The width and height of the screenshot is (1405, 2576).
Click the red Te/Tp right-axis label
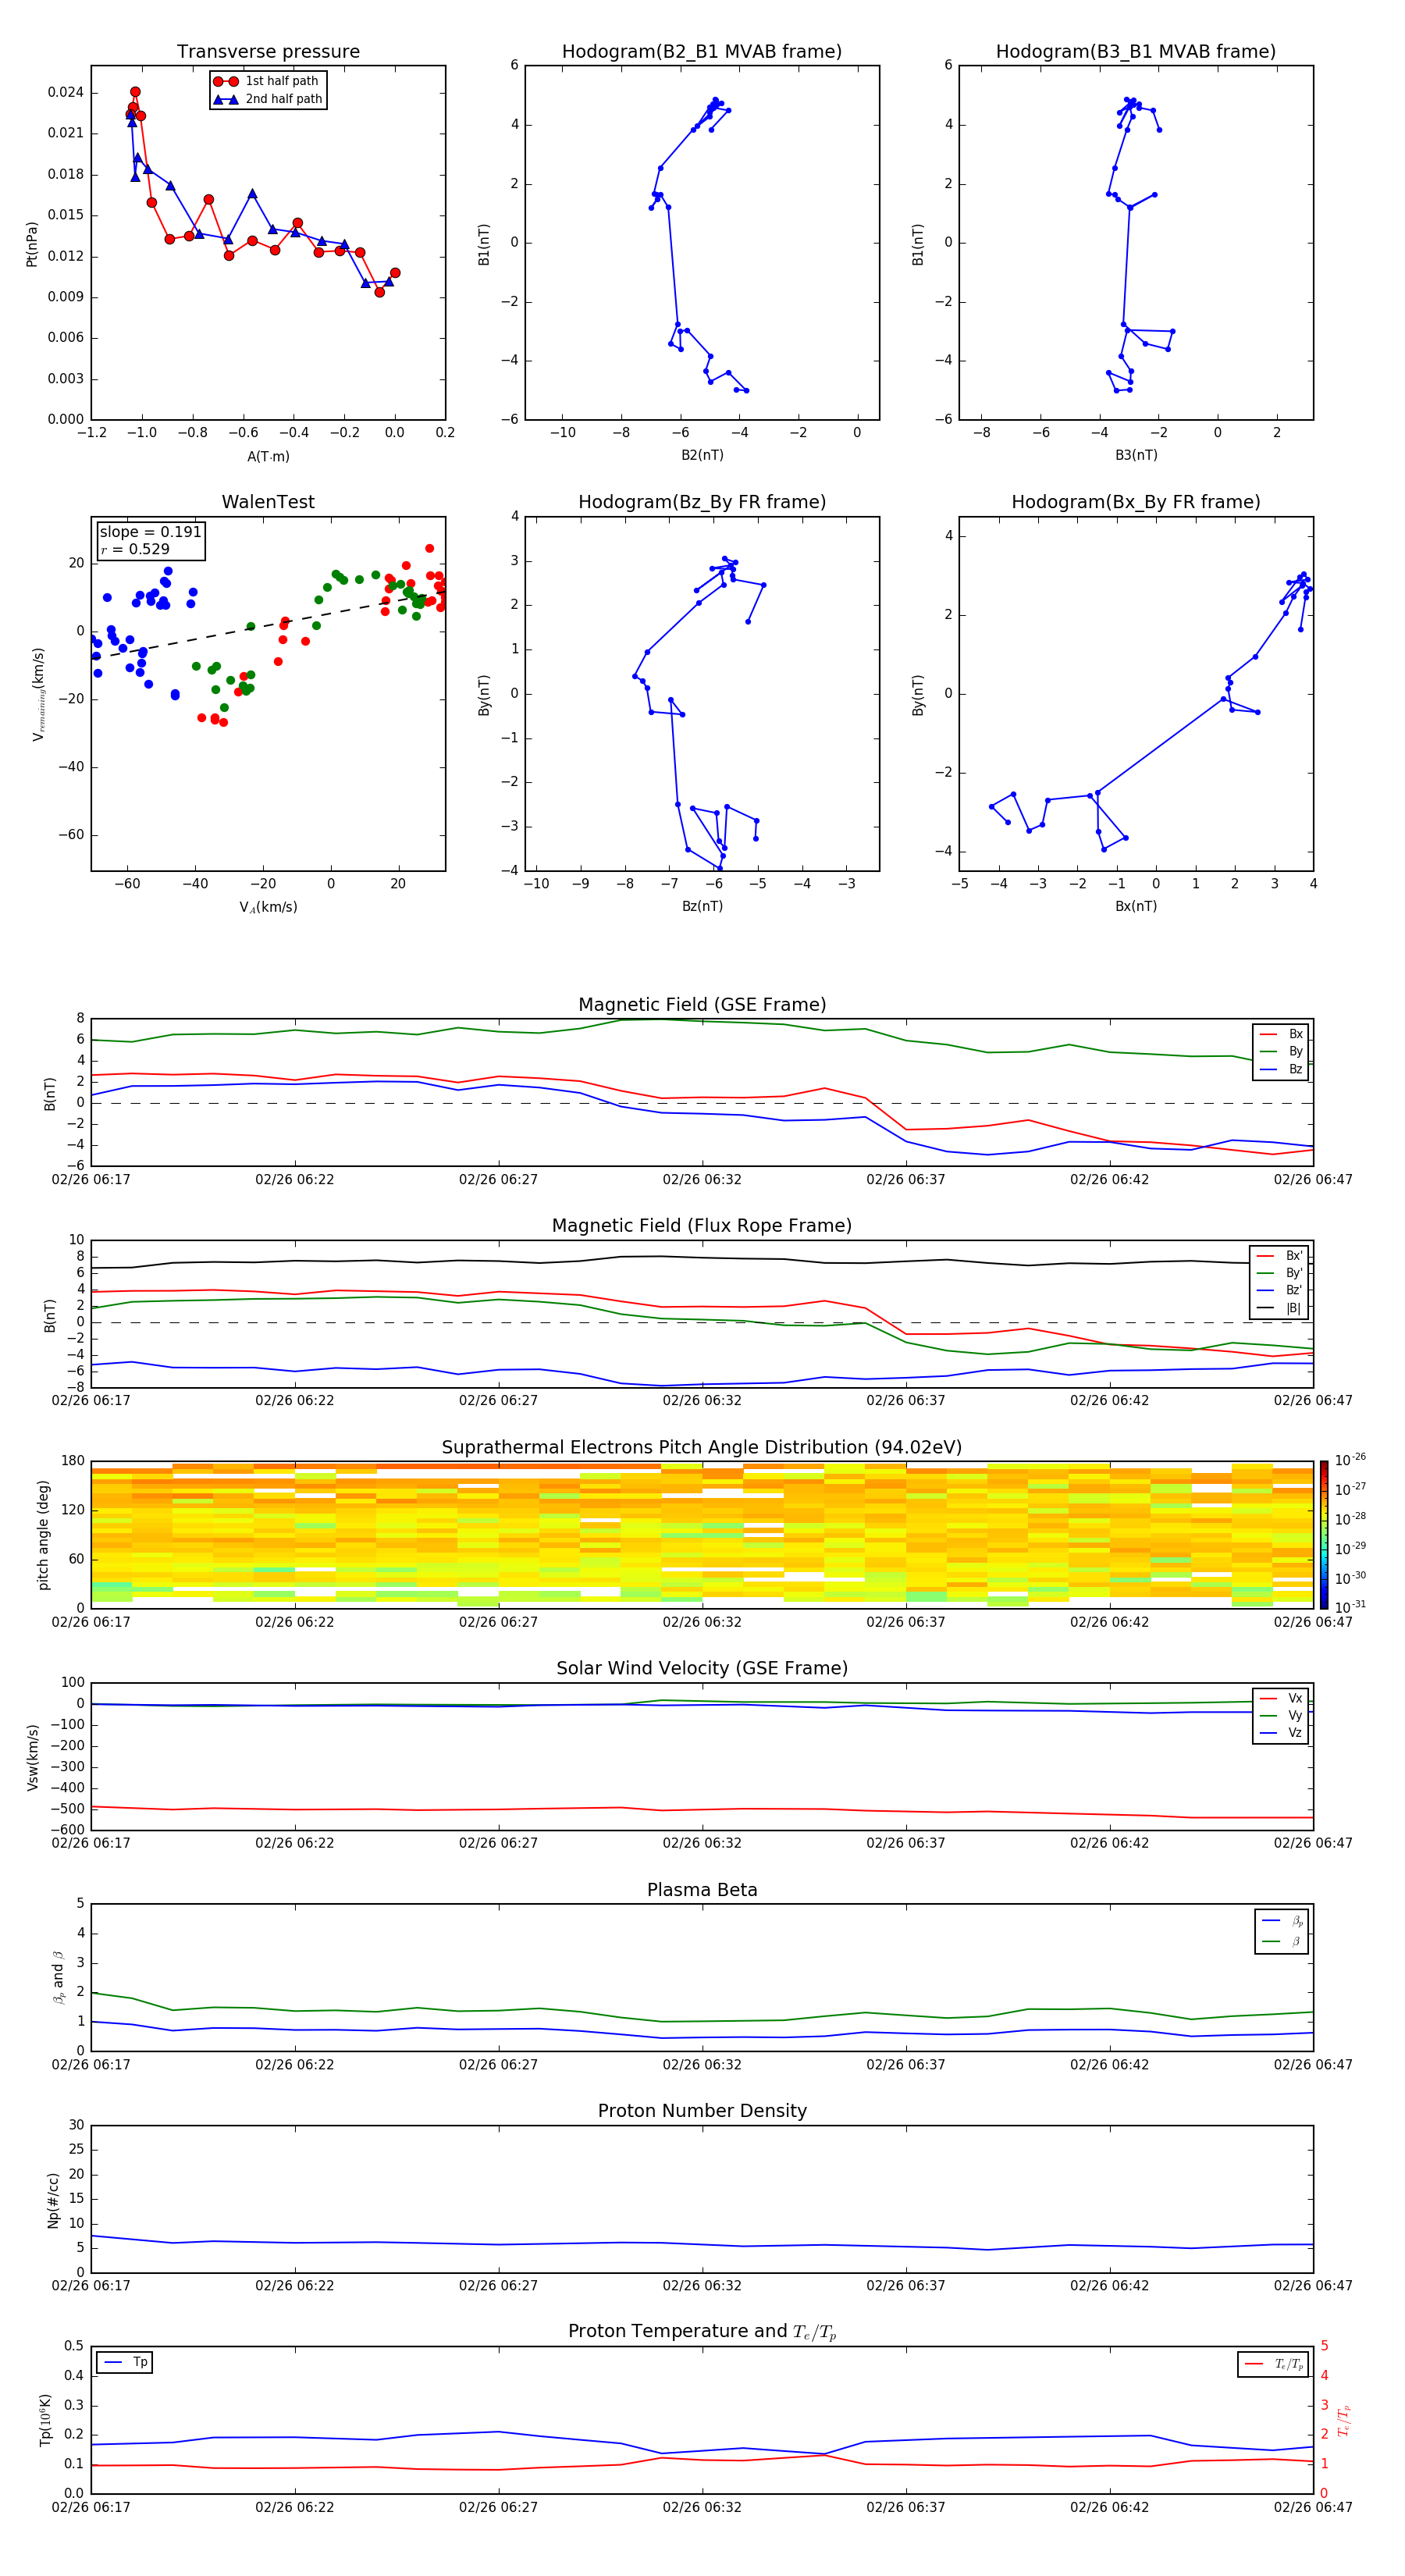pos(1343,2420)
